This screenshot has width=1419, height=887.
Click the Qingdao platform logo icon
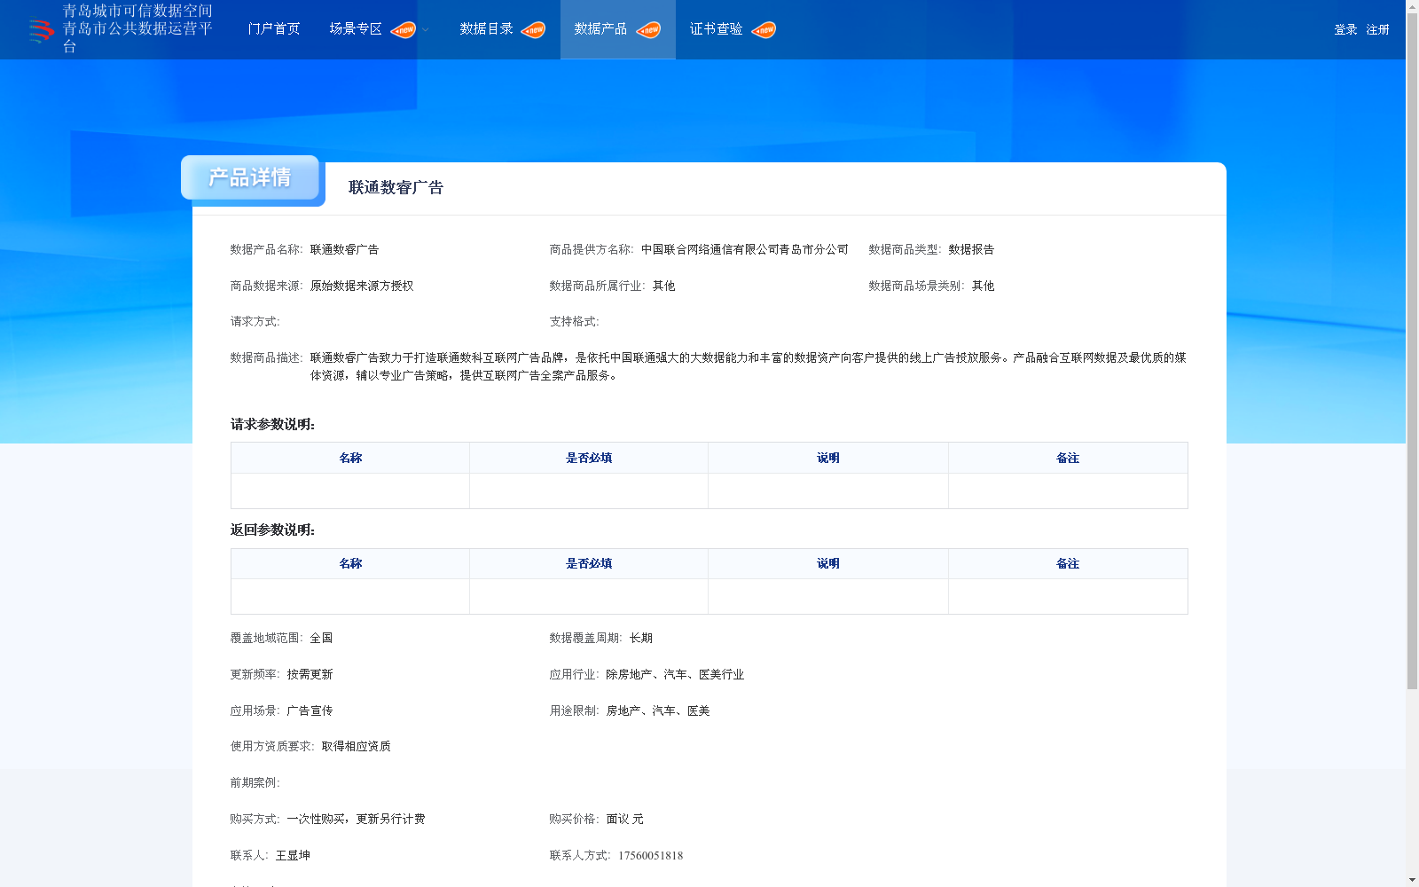[41, 31]
